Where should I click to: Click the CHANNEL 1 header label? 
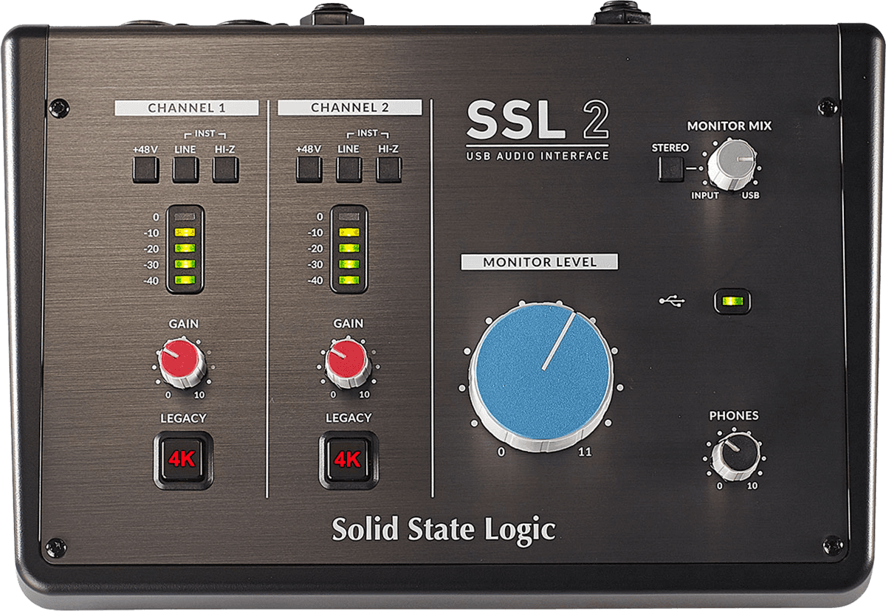click(187, 108)
